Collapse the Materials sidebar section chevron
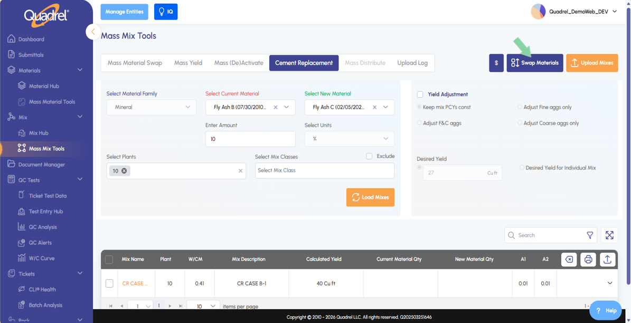The width and height of the screenshot is (631, 323). (x=80, y=70)
